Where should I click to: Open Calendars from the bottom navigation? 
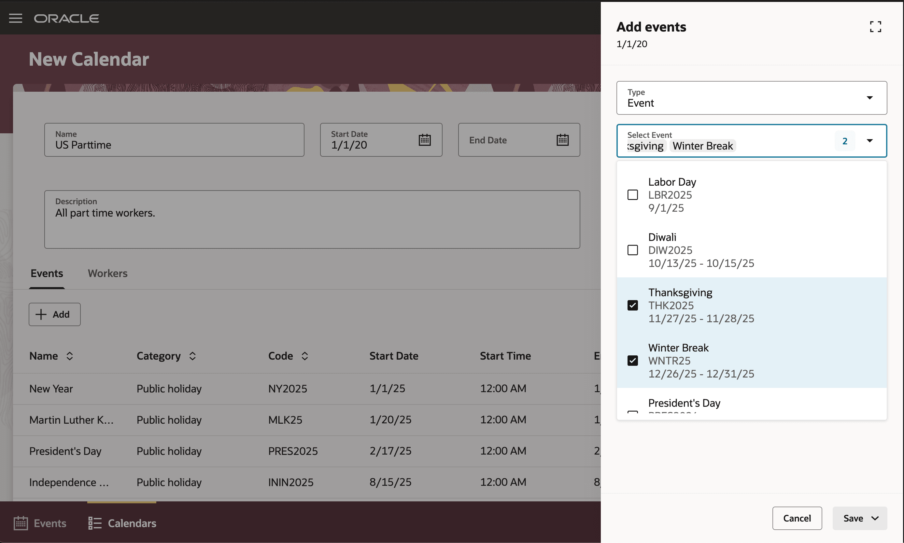coord(122,523)
